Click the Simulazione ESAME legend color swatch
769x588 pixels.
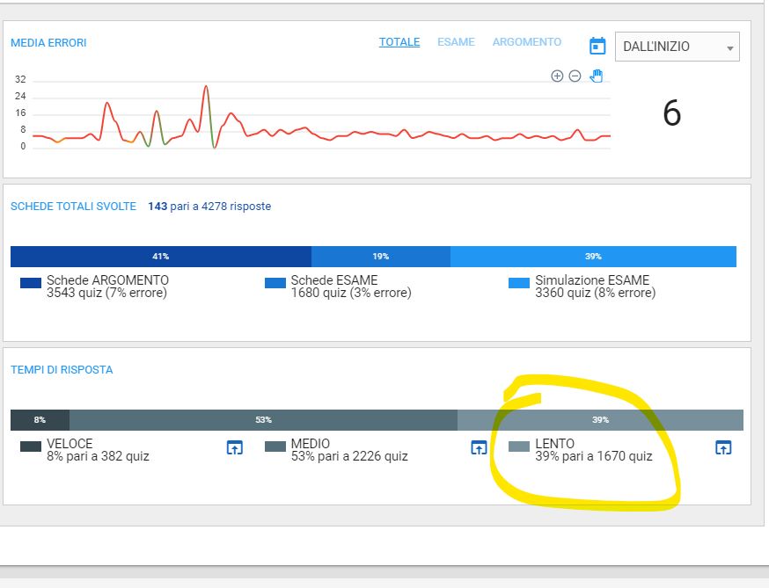(519, 283)
